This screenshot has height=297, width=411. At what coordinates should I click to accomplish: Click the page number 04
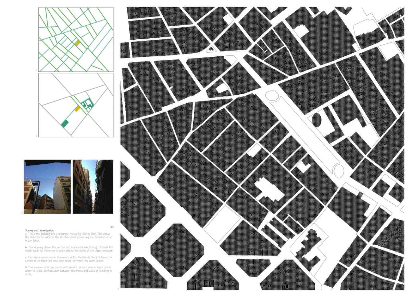click(111, 227)
